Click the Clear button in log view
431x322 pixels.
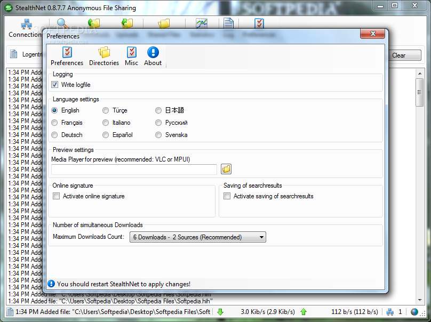pos(404,55)
